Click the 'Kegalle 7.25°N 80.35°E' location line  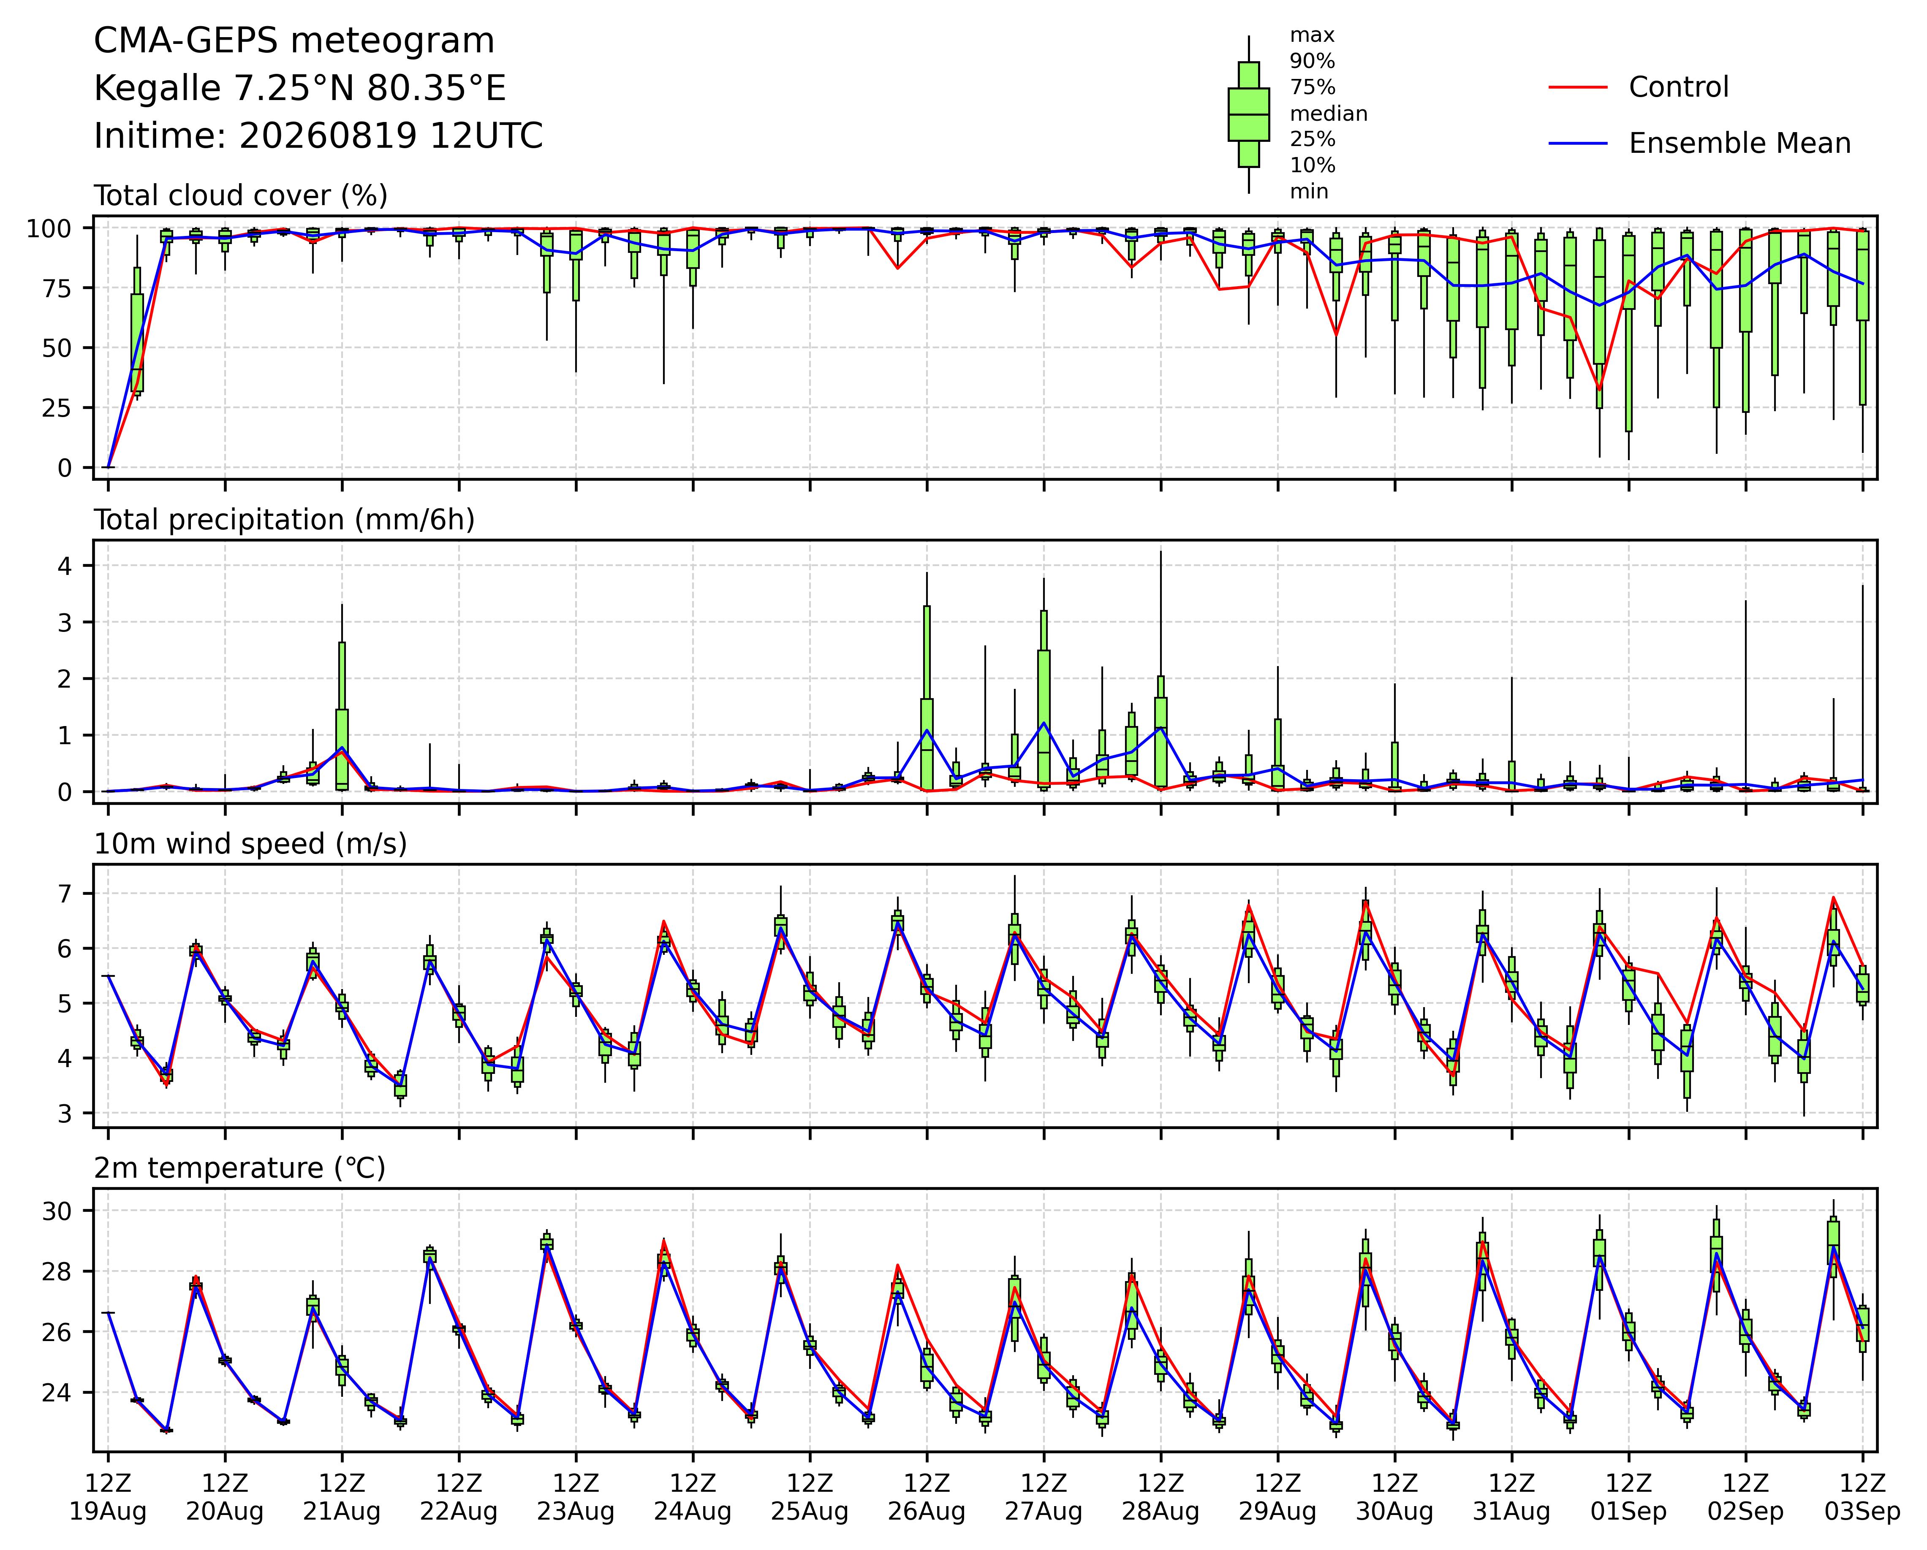300,89
